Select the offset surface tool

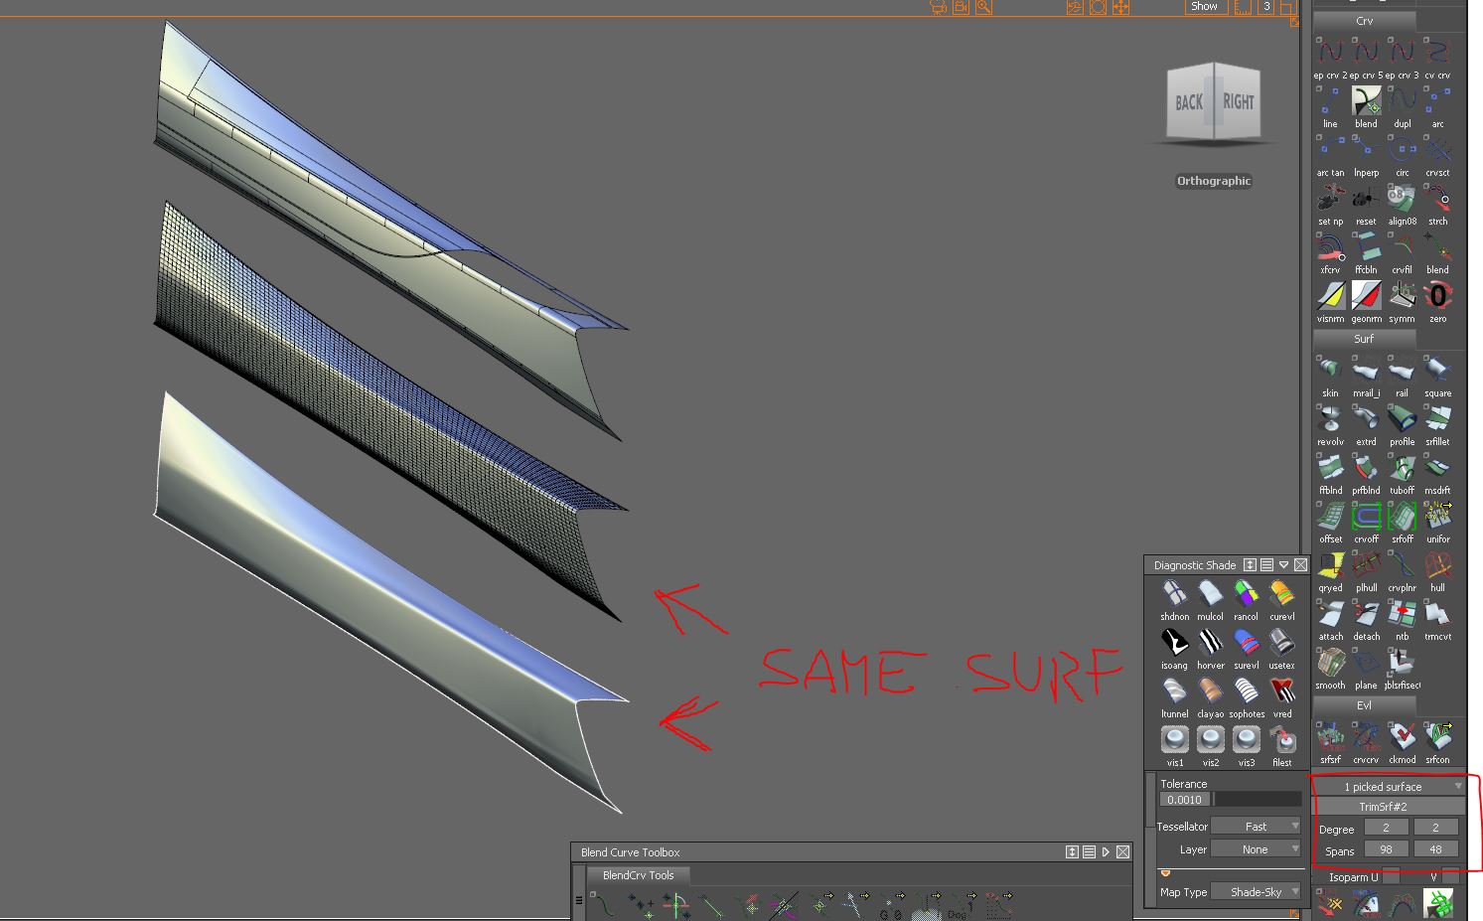[1330, 517]
